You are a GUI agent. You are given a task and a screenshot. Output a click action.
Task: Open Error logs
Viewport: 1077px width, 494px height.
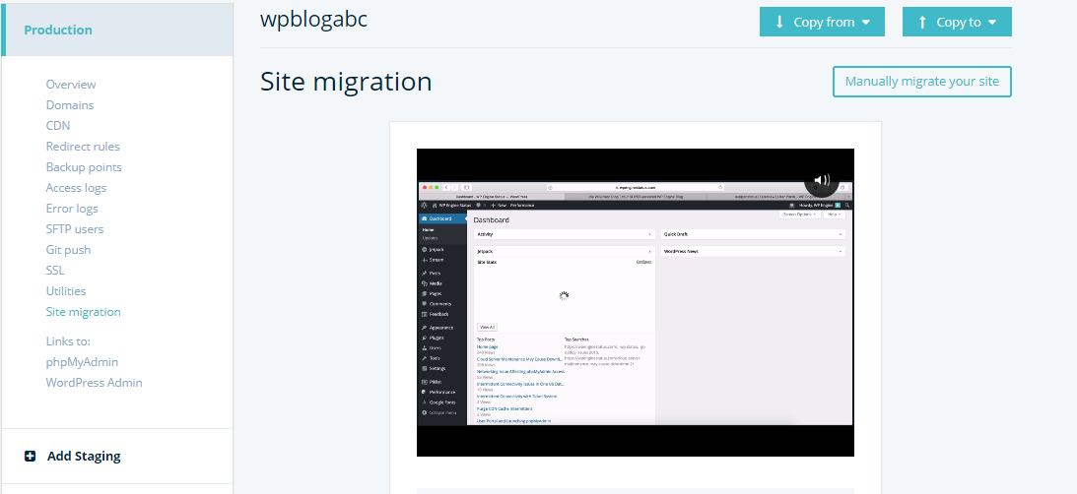click(x=72, y=208)
